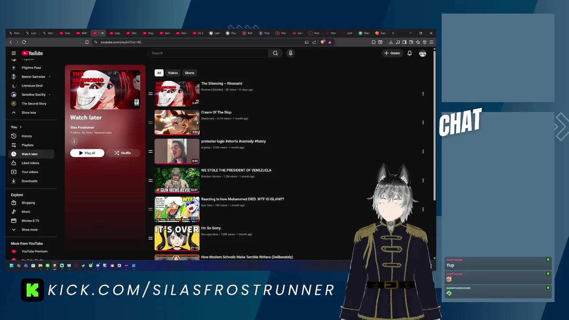
Task: Click the YouTube Search input field
Action: (208, 53)
